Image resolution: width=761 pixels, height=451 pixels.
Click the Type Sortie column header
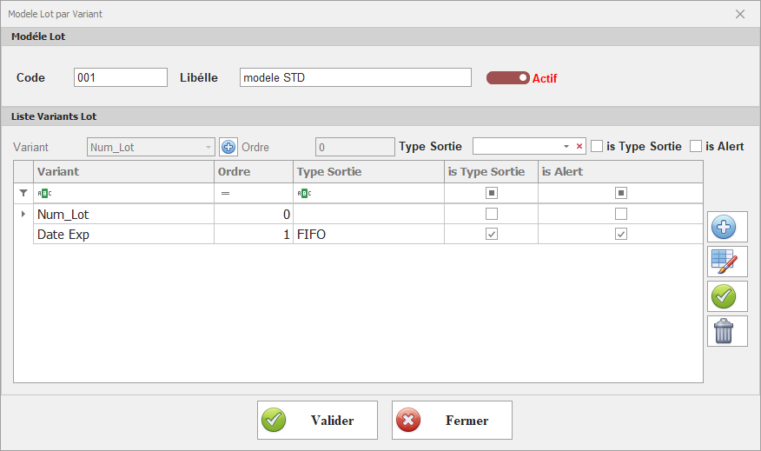click(368, 172)
